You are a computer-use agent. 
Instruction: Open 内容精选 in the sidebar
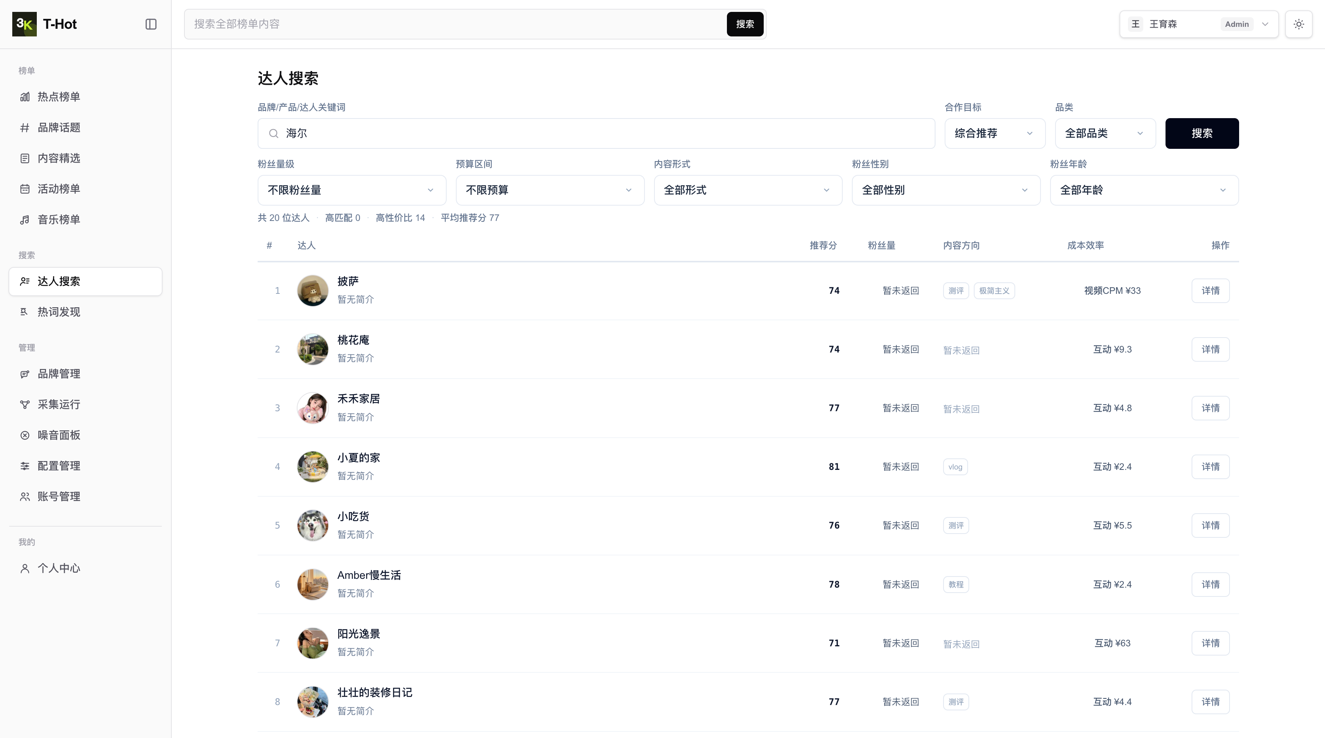click(x=85, y=158)
